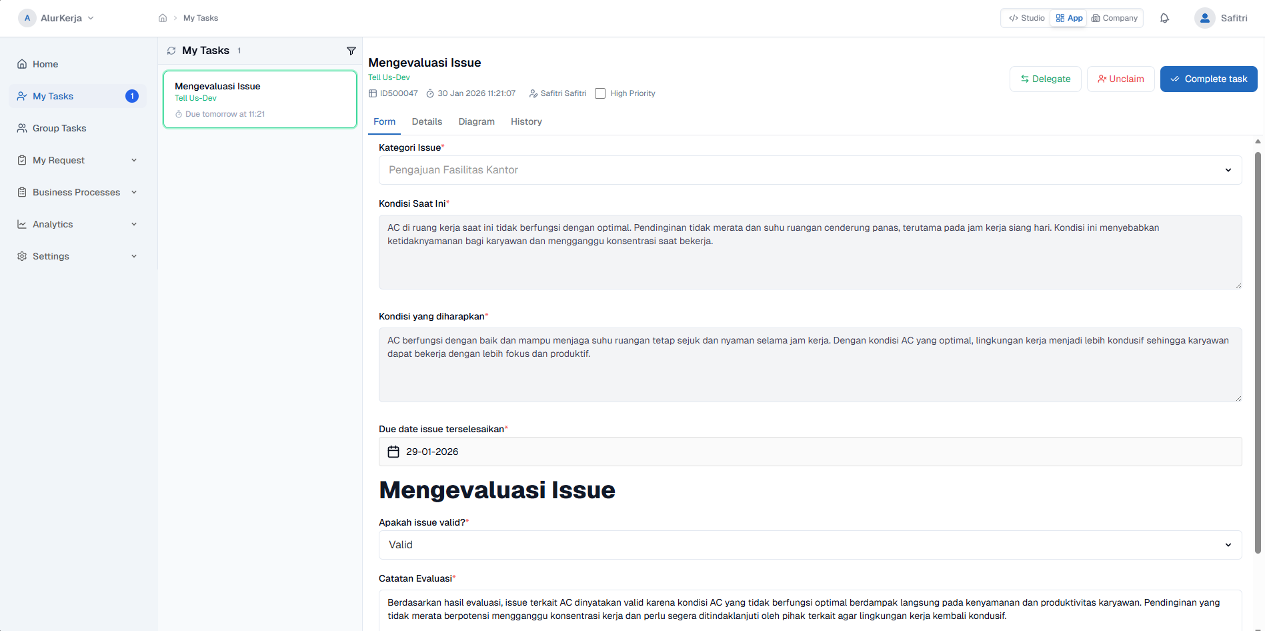Expand the Business Processes menu
This screenshot has width=1265, height=631.
[77, 192]
